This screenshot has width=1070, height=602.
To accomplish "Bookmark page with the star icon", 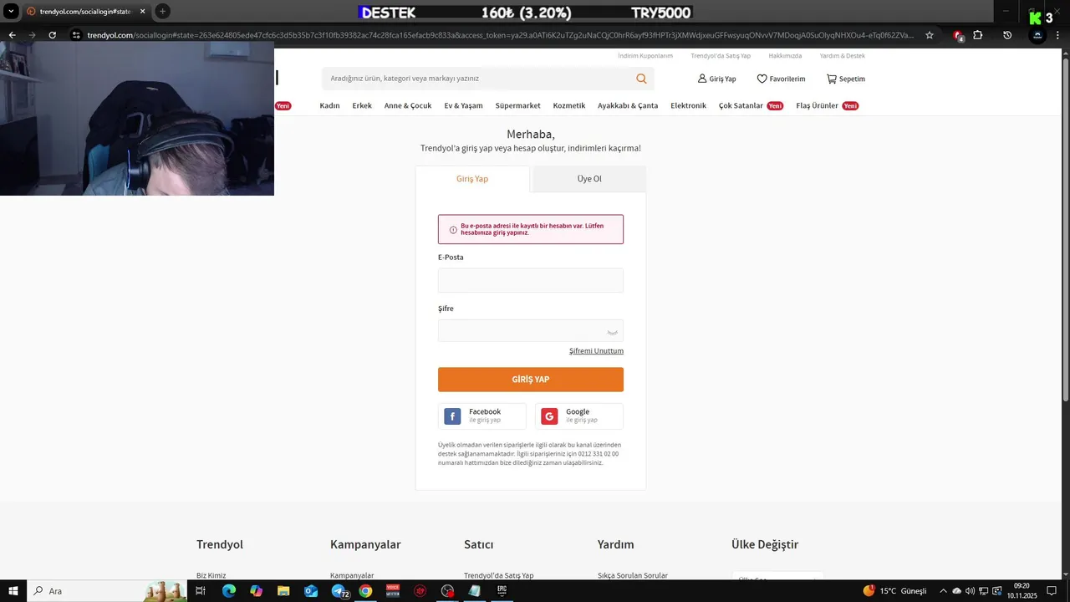I will pos(930,35).
